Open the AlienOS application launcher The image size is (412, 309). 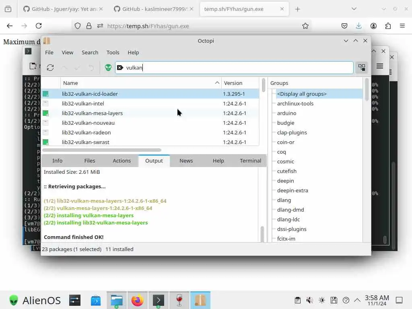[35, 300]
